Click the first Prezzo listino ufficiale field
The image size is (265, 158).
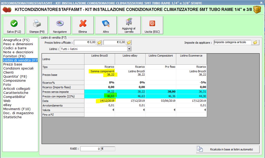(85, 42)
